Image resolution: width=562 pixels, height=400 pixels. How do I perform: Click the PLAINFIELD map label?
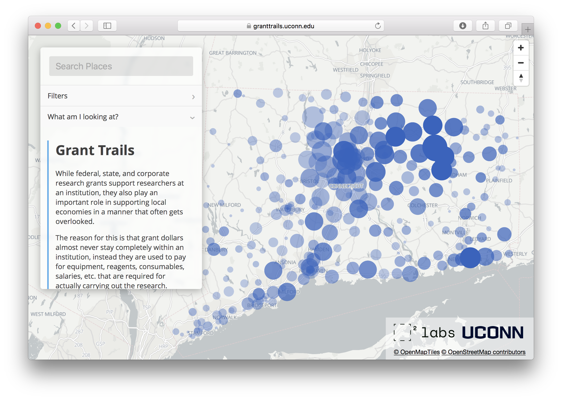(499, 181)
